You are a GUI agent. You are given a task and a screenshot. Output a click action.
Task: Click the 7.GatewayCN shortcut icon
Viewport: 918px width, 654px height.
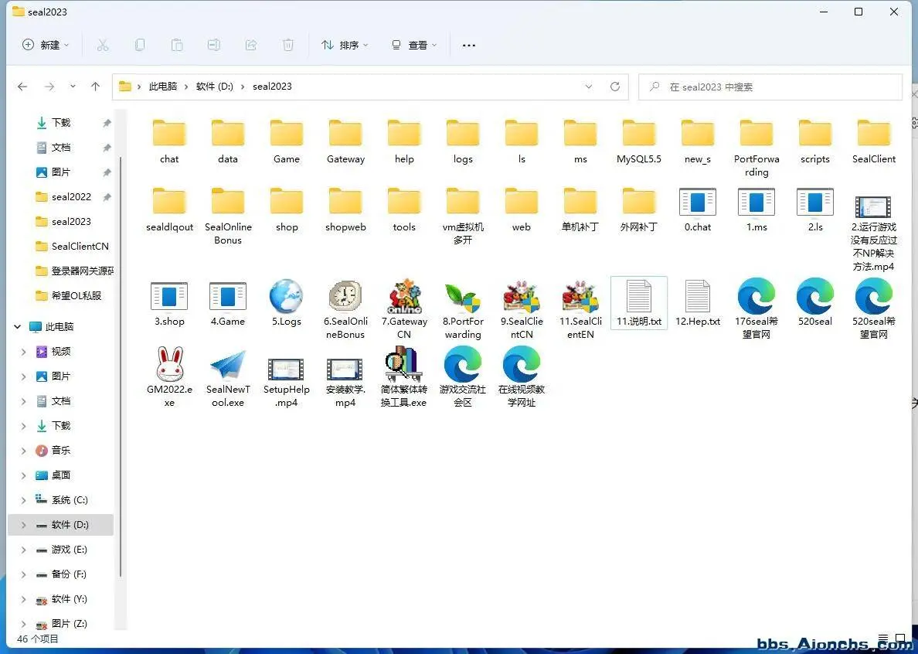[x=404, y=297]
